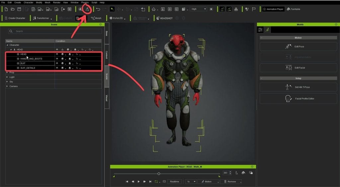The image size is (340, 187).
Task: Hide the HANDS_AND_BOOTS mesh with the eye
Action: 57,59
